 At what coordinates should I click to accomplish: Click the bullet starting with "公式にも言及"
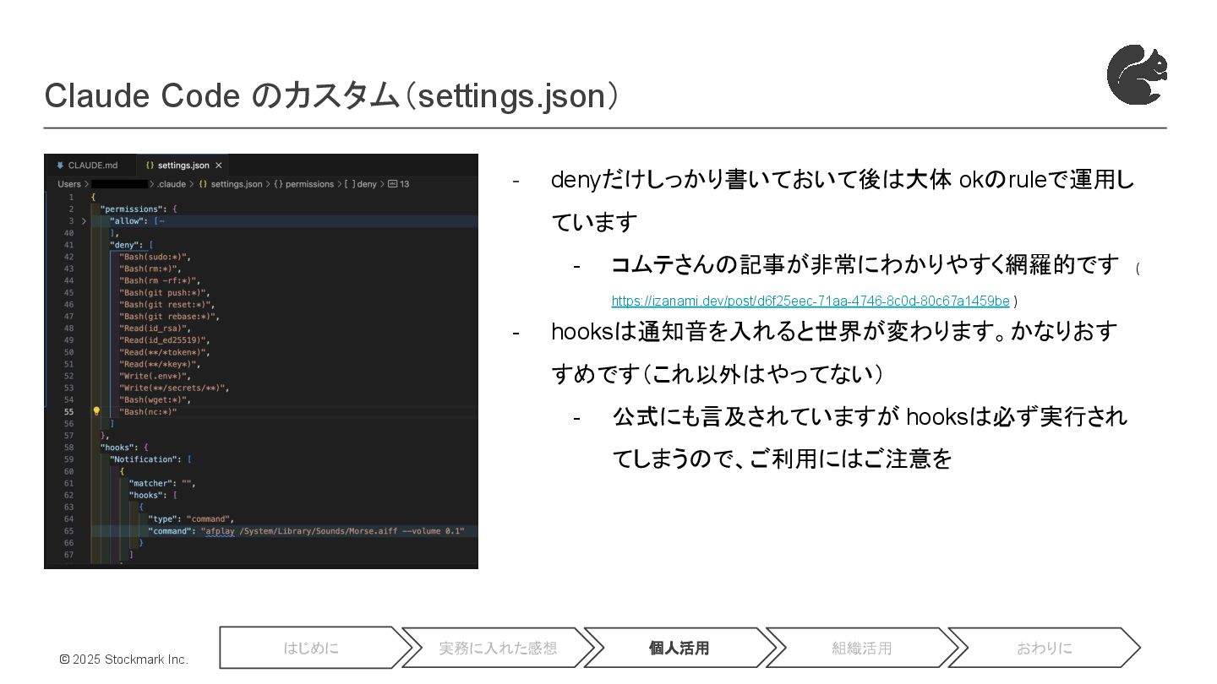(870, 437)
